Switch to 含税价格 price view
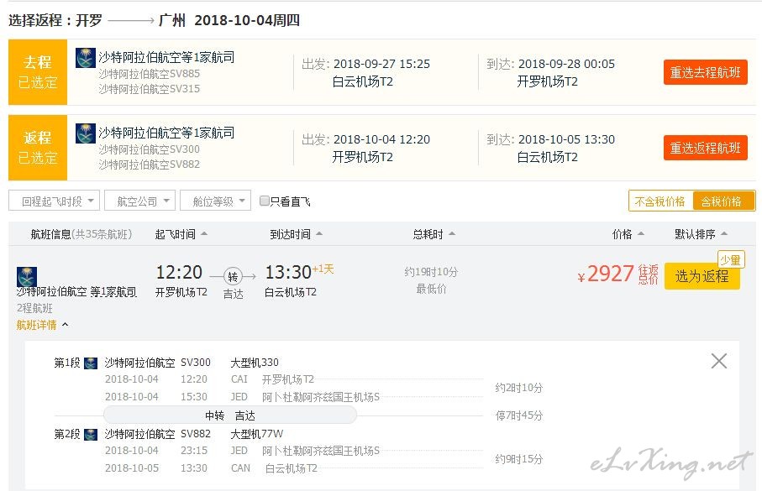 pos(723,201)
